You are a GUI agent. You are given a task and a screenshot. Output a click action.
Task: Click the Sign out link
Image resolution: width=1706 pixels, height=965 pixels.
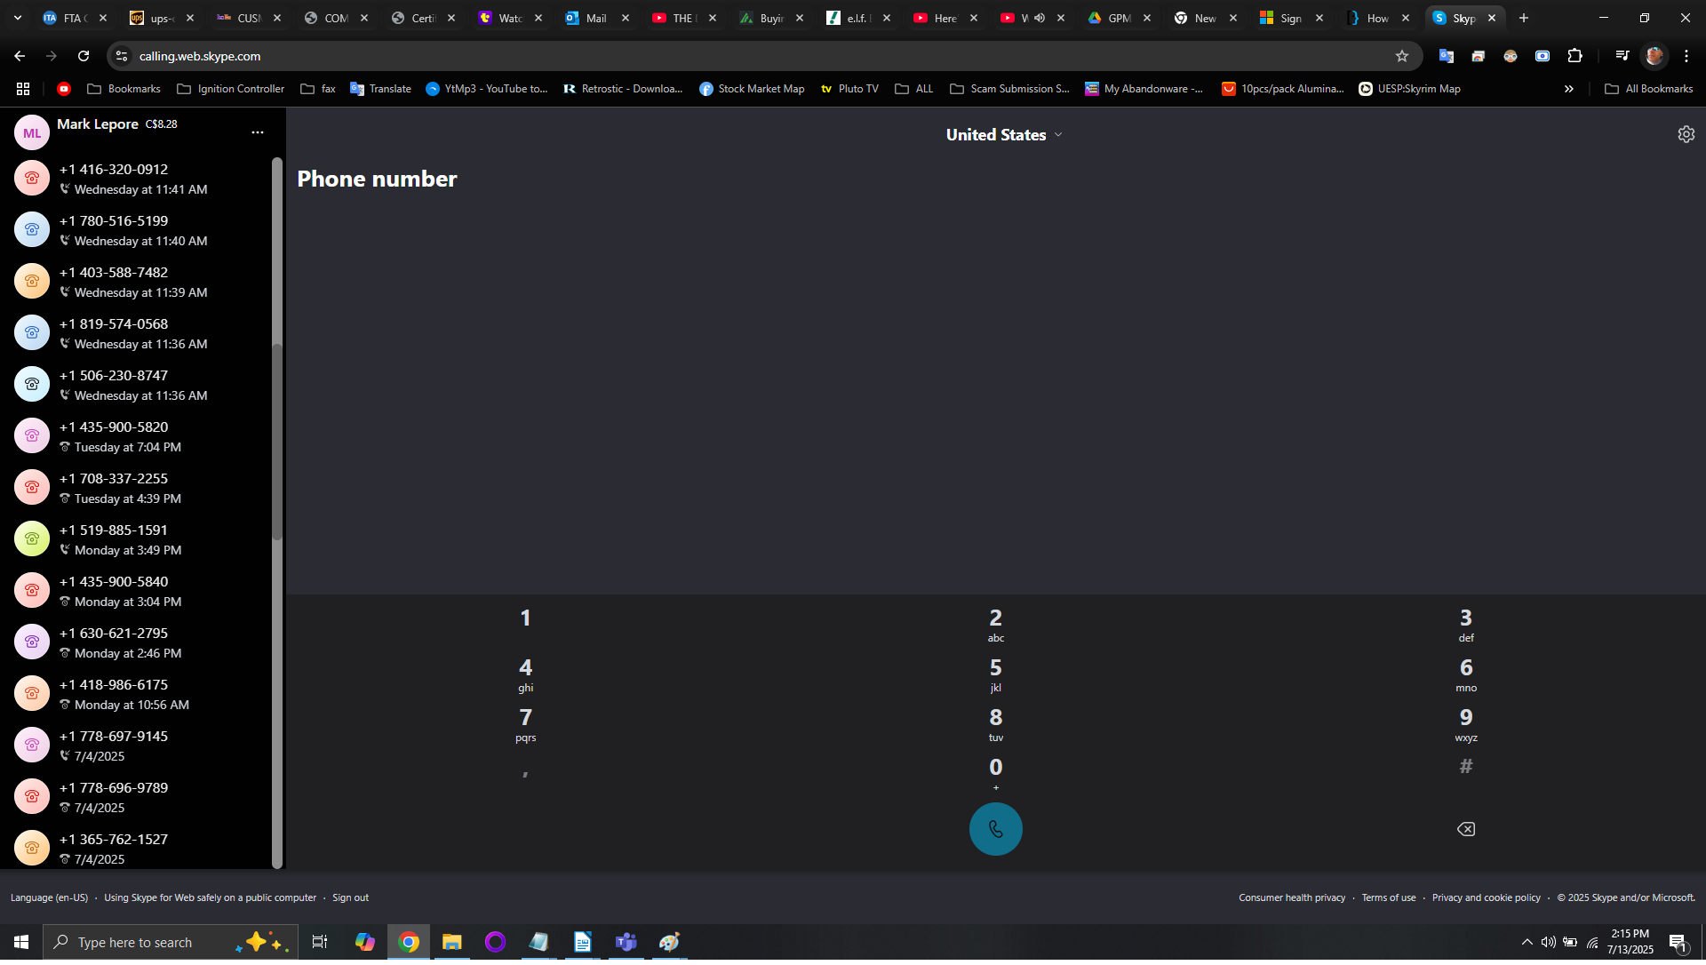click(350, 897)
